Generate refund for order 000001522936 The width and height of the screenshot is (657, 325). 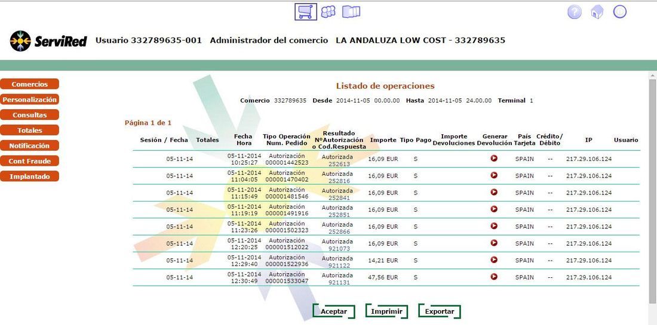(x=494, y=260)
